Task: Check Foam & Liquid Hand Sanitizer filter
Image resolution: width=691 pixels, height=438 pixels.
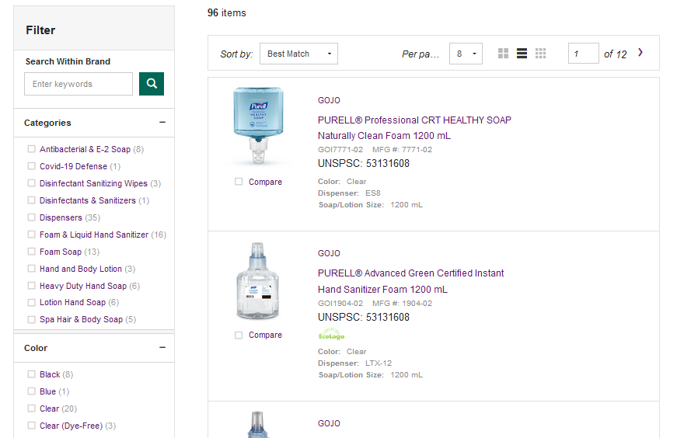Action: (31, 235)
